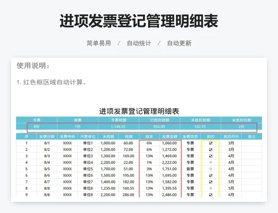Click the 单位3 cell

click(88, 156)
